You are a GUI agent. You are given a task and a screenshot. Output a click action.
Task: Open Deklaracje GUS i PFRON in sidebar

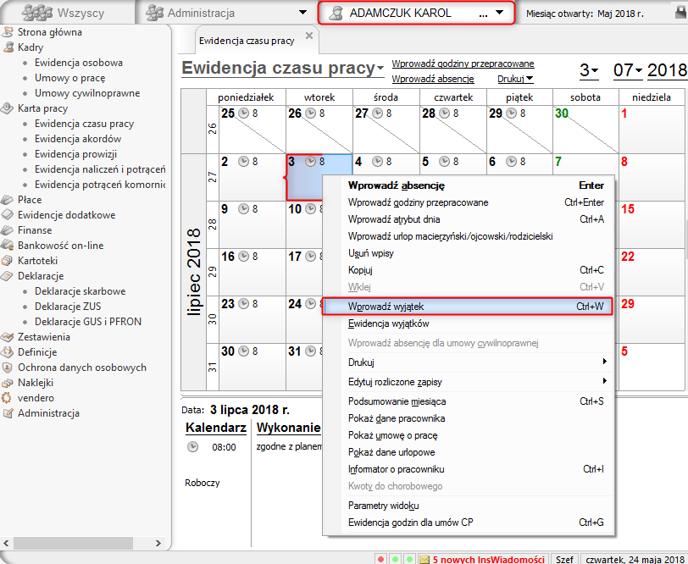(x=88, y=322)
